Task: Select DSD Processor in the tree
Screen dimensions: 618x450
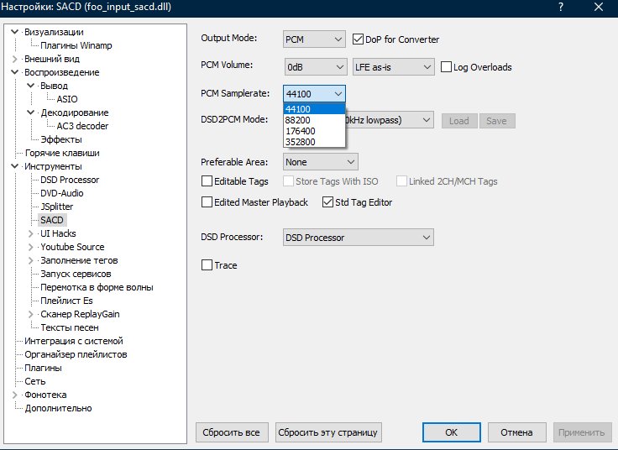Action: pyautogui.click(x=70, y=180)
